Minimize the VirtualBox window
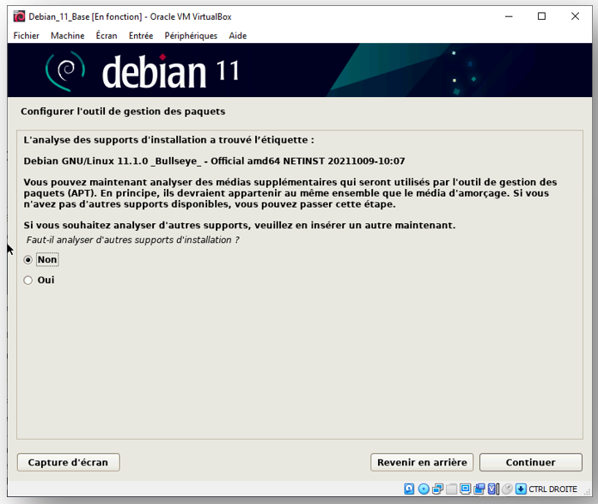Screen dimensions: 598x504 (509, 16)
